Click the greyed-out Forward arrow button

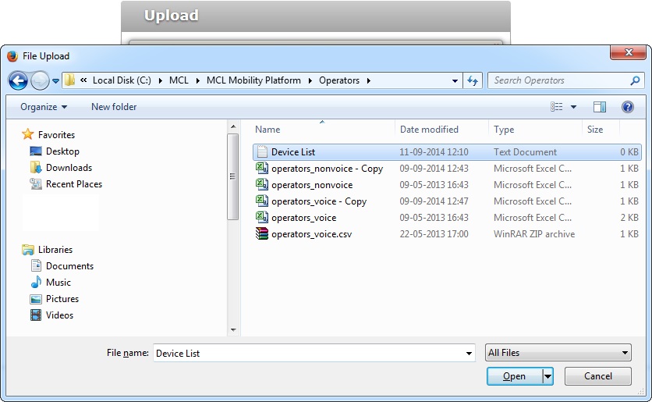pos(40,80)
